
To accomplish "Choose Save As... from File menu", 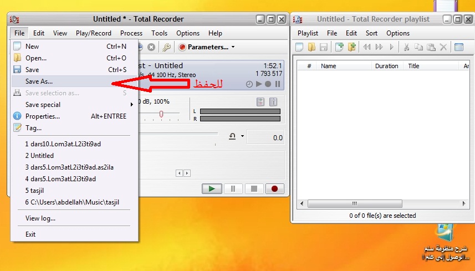I will (39, 81).
